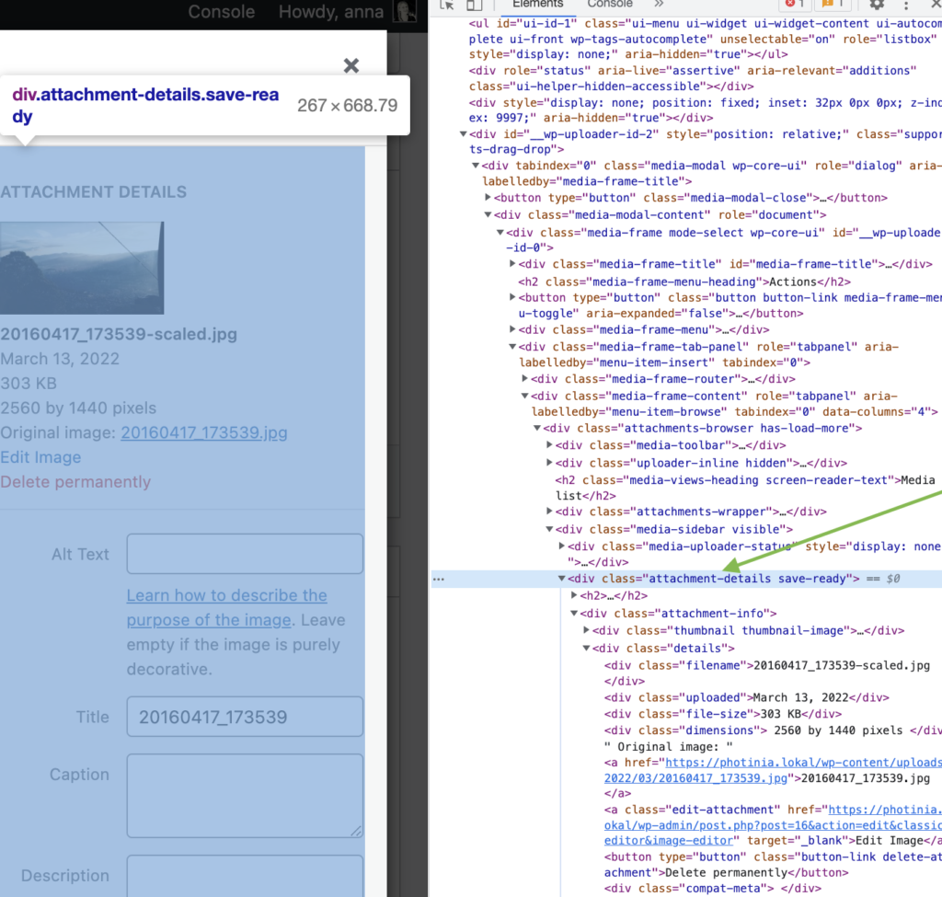Expand the media-toolbar div node
942x897 pixels.
coord(550,445)
